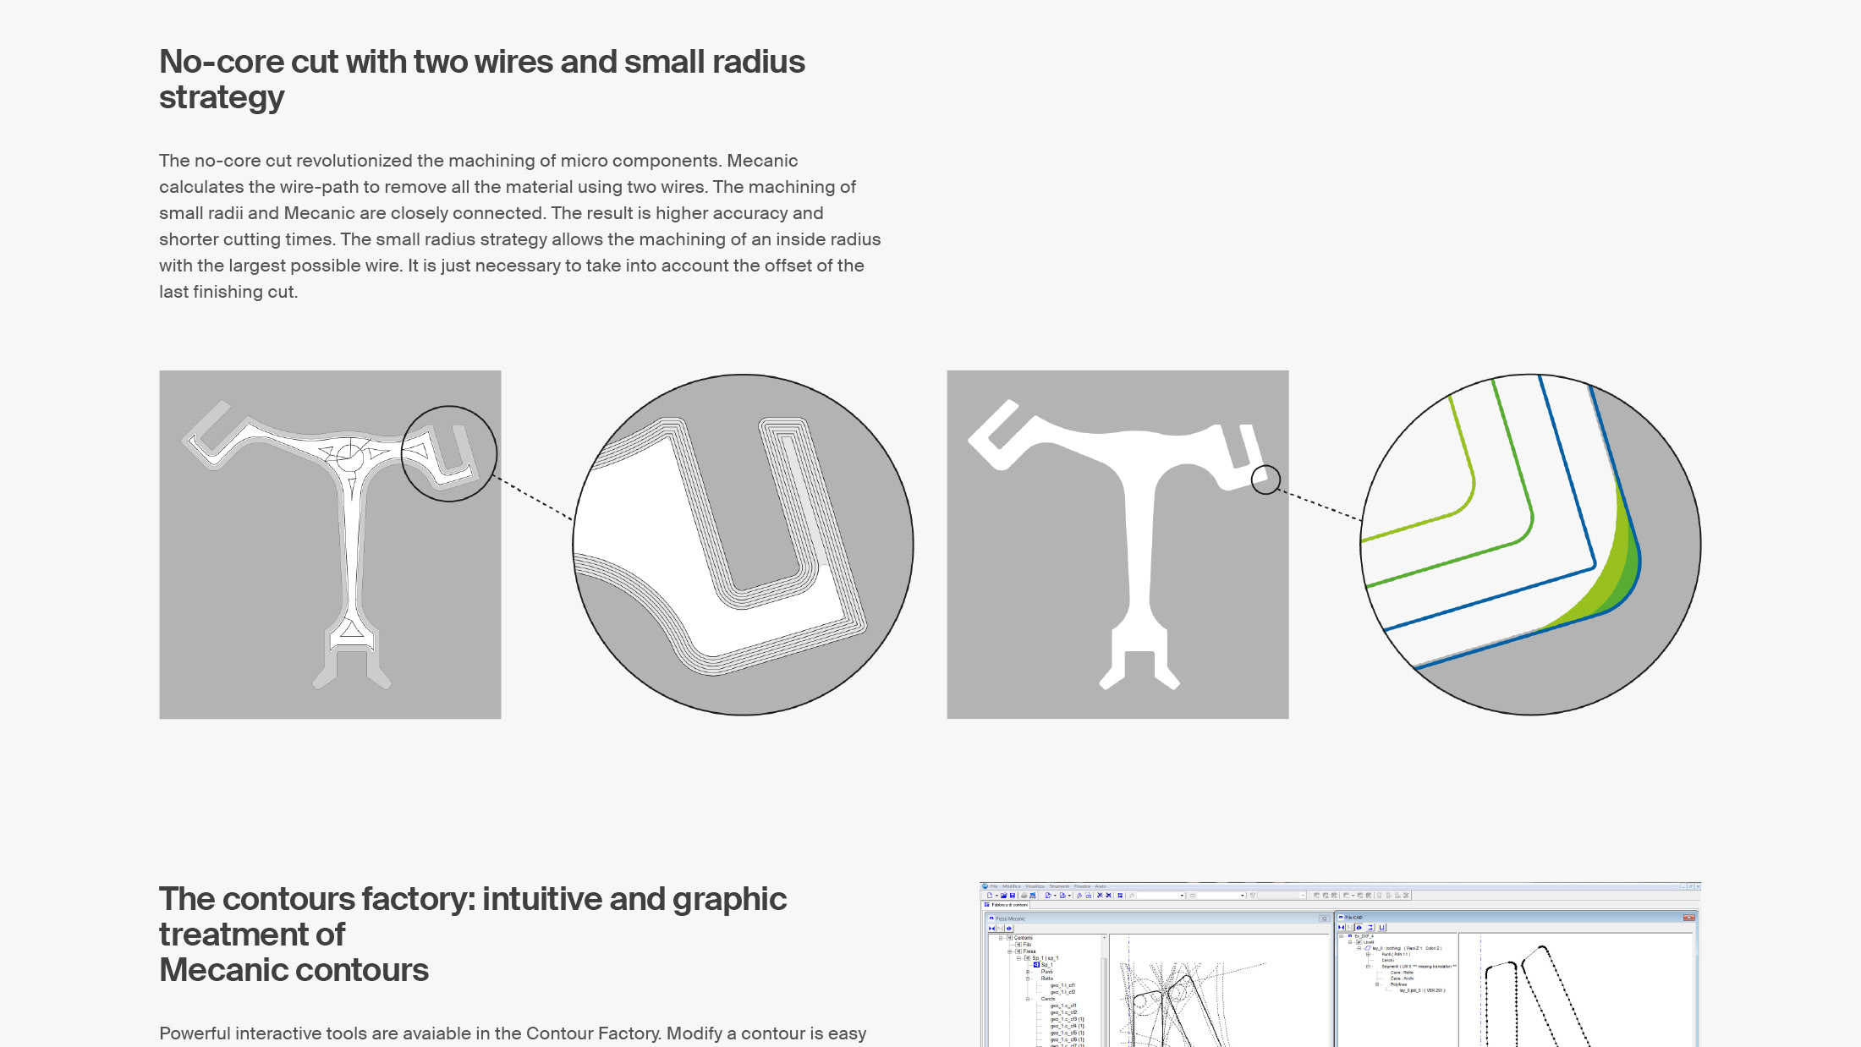
Task: Select the 'Fabbrica di contorni' tab in screenshot
Action: coord(1005,905)
